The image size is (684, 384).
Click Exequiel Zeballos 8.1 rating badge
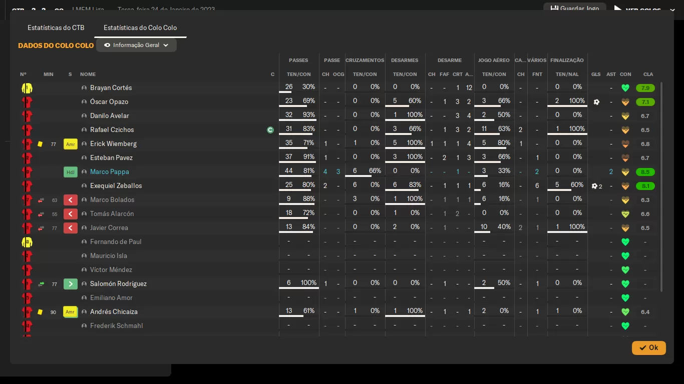(645, 186)
